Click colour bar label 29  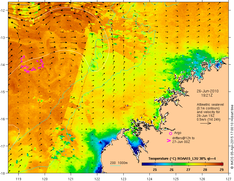[222, 170]
